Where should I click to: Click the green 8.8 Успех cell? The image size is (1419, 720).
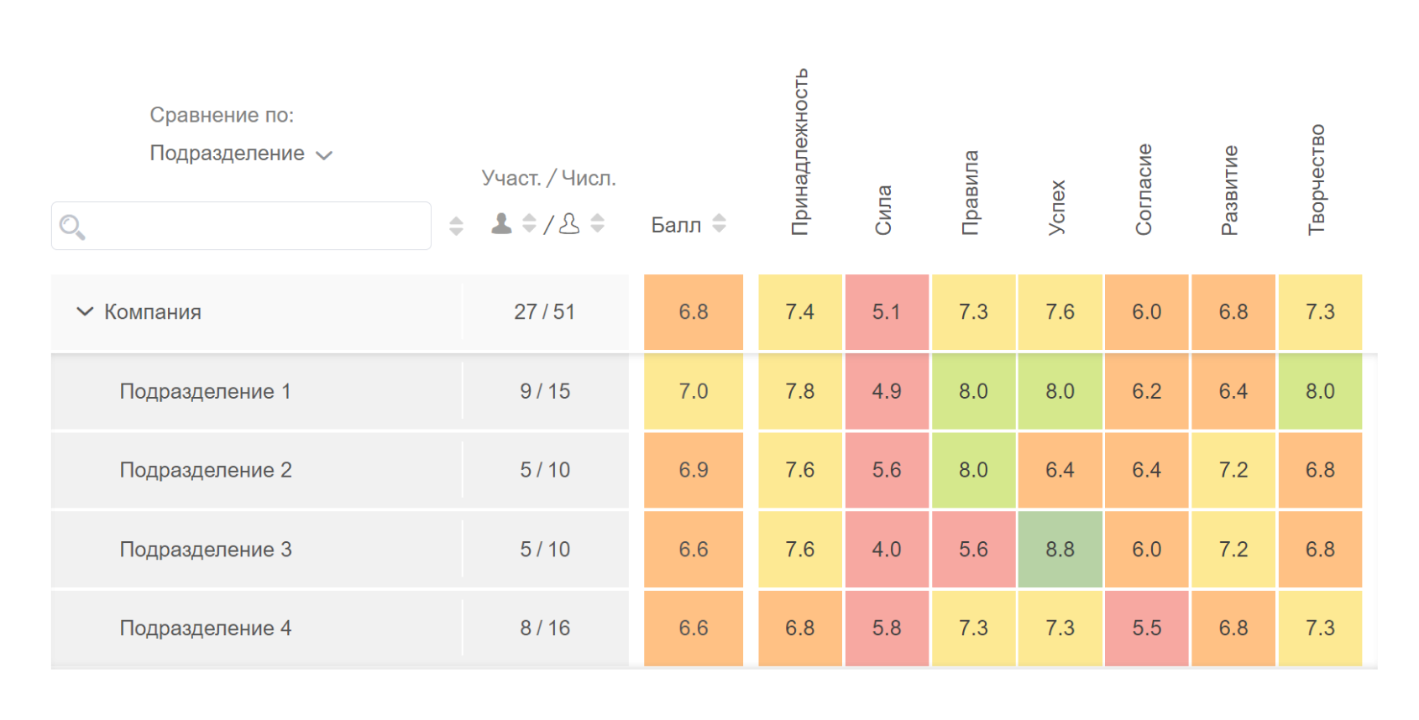pos(1060,549)
